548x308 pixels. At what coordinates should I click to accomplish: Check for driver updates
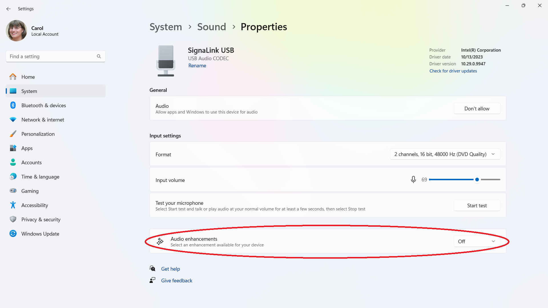453,71
